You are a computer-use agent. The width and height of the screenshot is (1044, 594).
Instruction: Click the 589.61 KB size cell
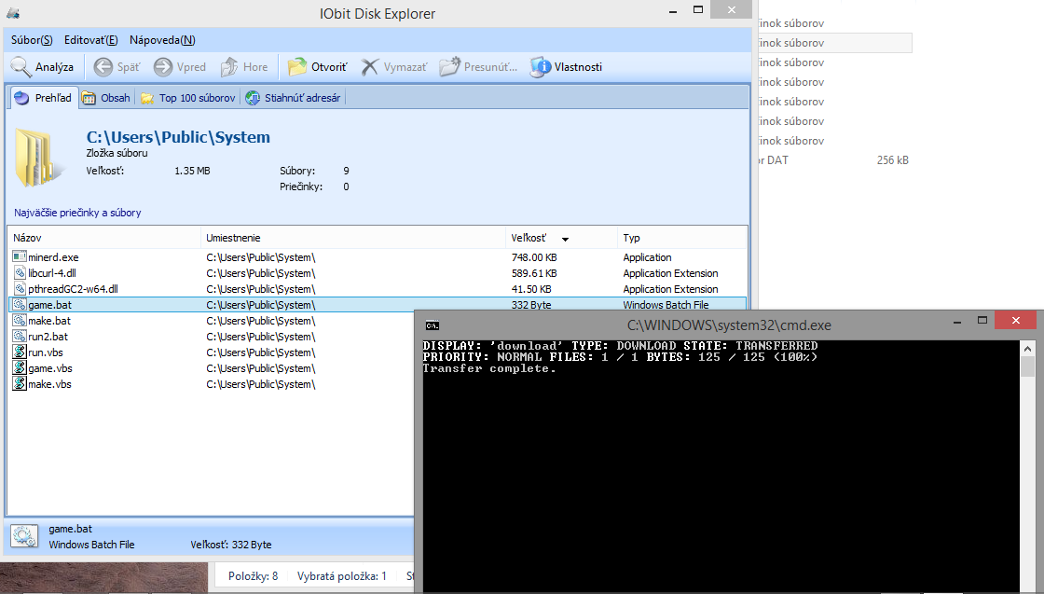[x=534, y=273]
